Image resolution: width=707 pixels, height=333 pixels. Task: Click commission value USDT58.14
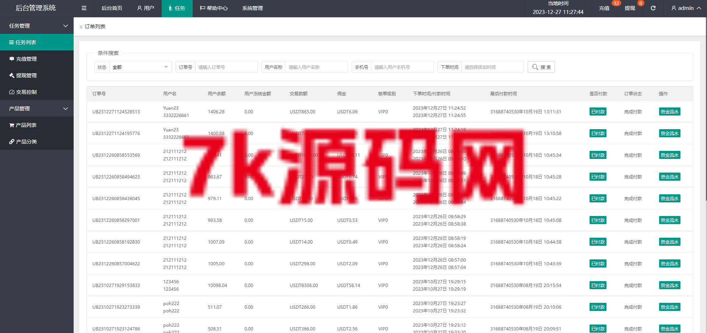click(349, 285)
